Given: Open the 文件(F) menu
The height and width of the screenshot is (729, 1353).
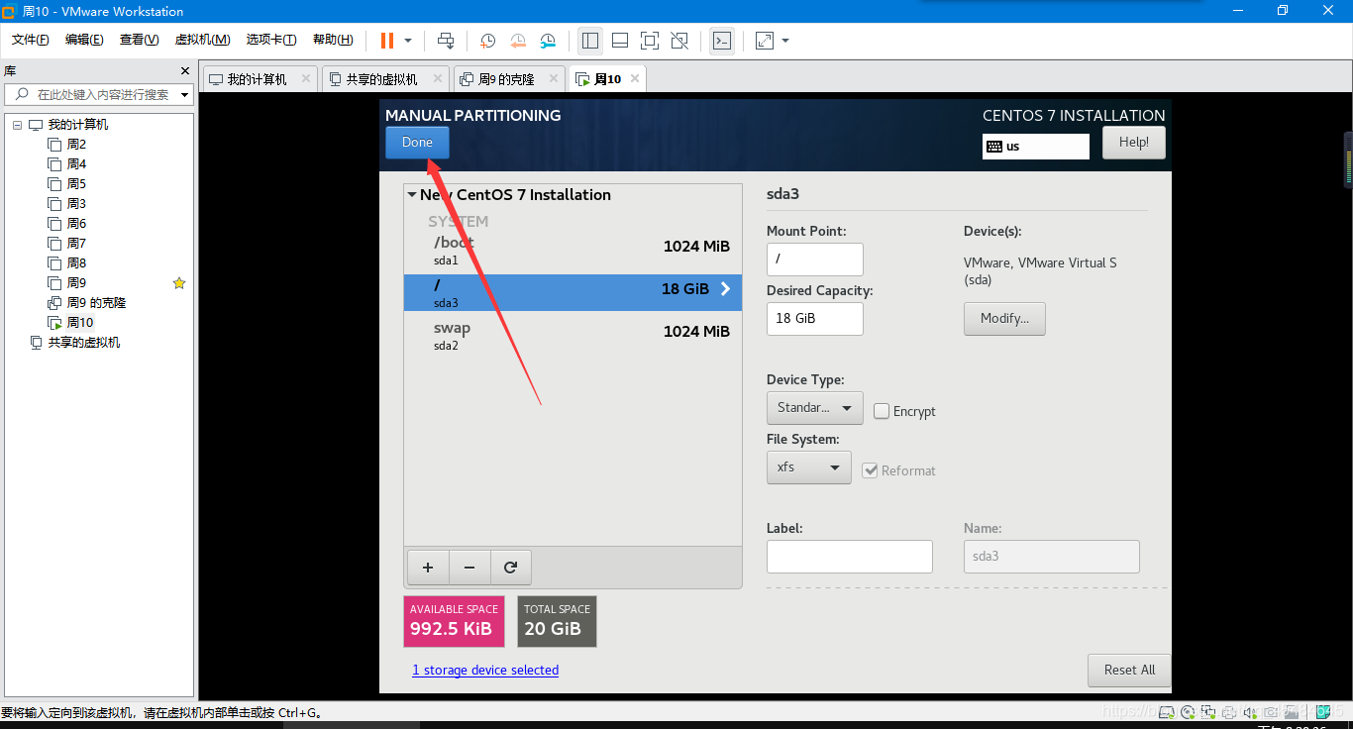Looking at the screenshot, I should tap(31, 40).
